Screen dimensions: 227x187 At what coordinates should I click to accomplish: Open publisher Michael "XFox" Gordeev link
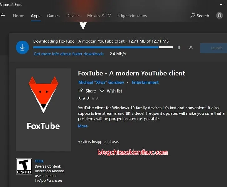coord(101,82)
